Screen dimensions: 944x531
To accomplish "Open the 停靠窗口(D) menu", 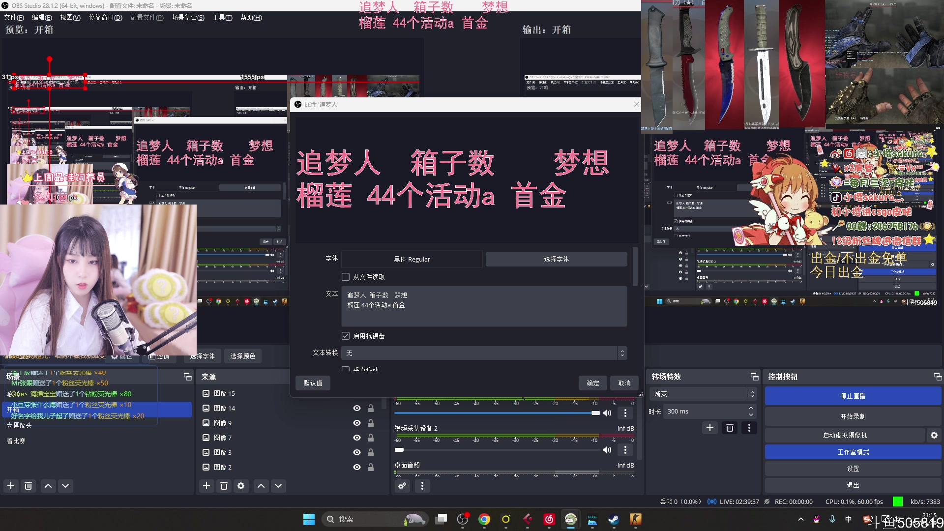I will [105, 17].
